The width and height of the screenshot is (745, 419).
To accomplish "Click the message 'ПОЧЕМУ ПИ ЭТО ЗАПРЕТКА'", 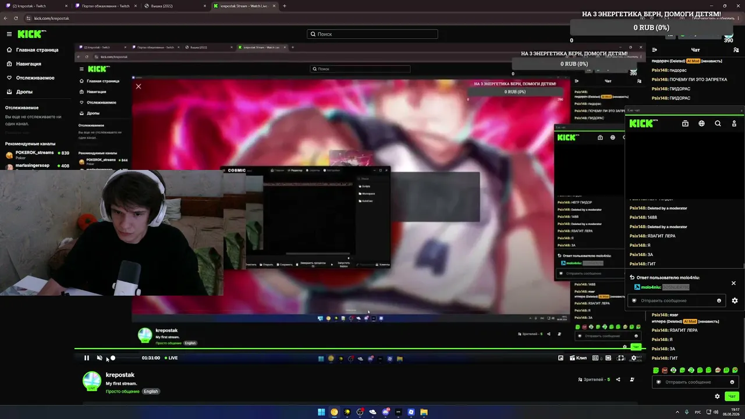I will pyautogui.click(x=698, y=80).
